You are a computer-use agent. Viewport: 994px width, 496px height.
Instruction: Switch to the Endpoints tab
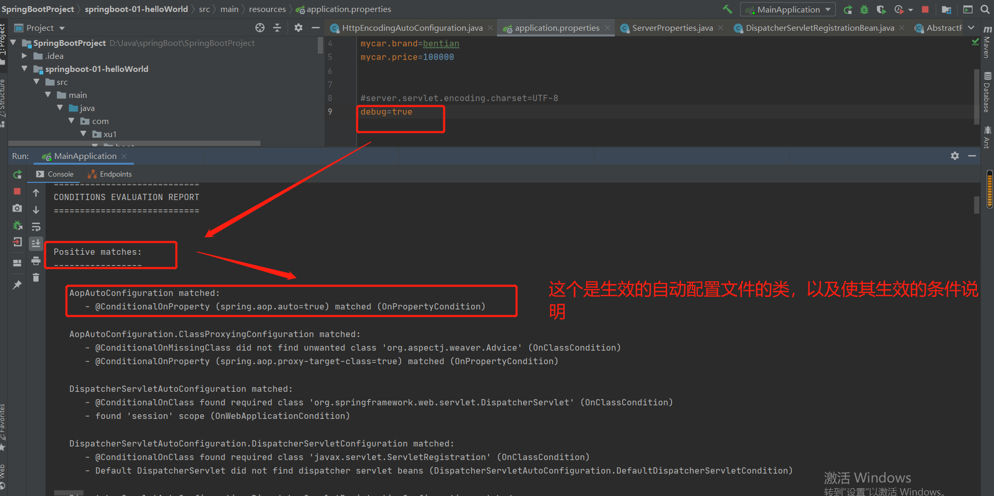[x=110, y=174]
